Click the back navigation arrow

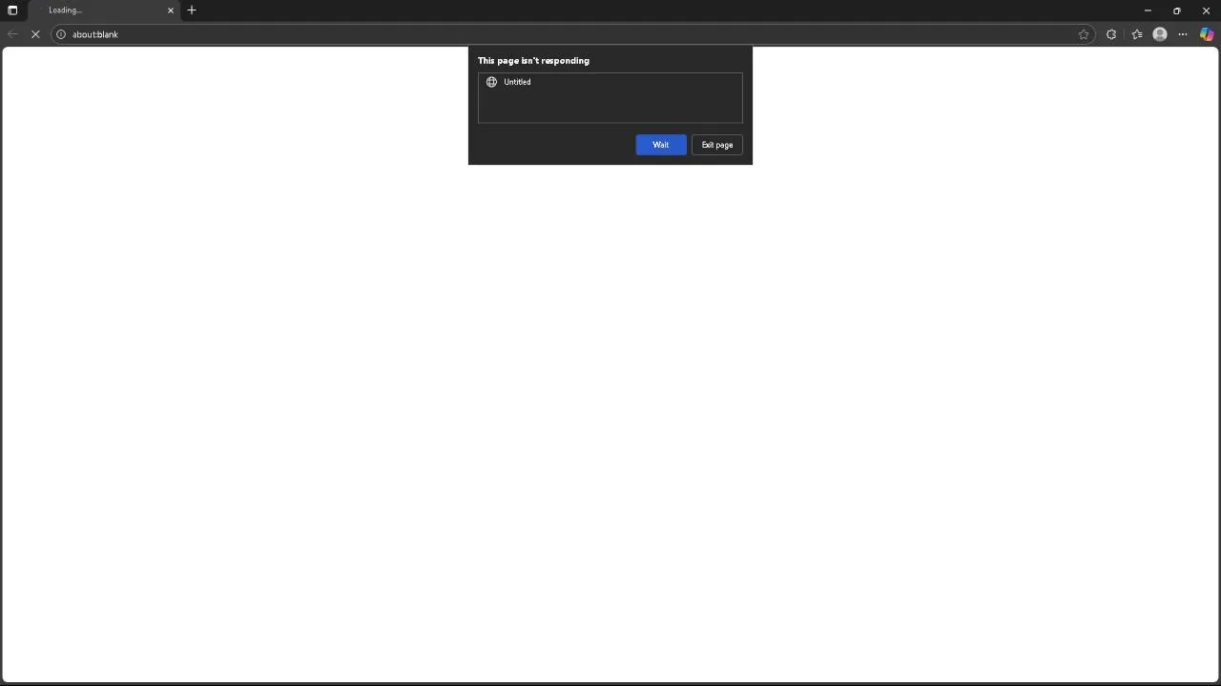(x=13, y=34)
